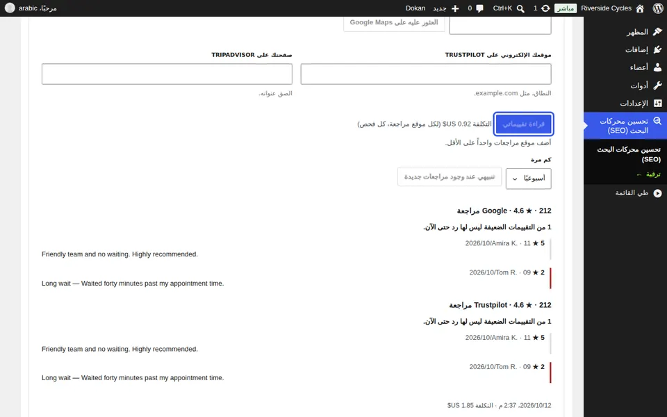Click the Friendly team review text under Google
Screen dimensions: 667x417
pos(120,254)
